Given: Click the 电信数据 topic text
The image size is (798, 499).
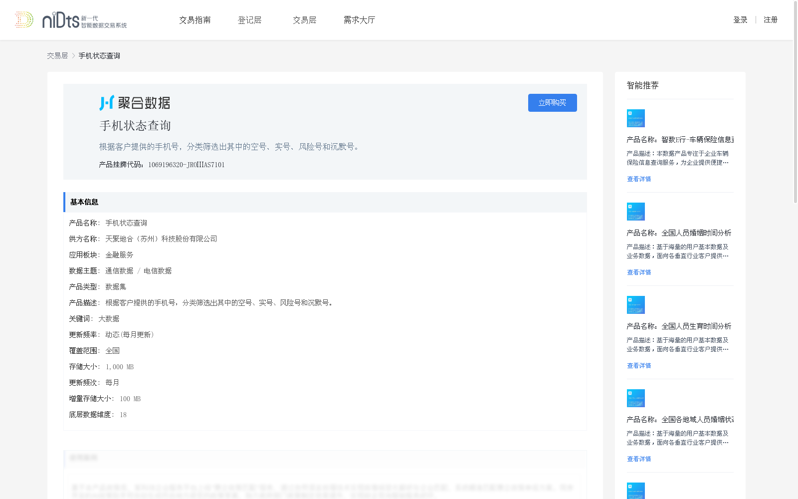Looking at the screenshot, I should click(x=158, y=271).
